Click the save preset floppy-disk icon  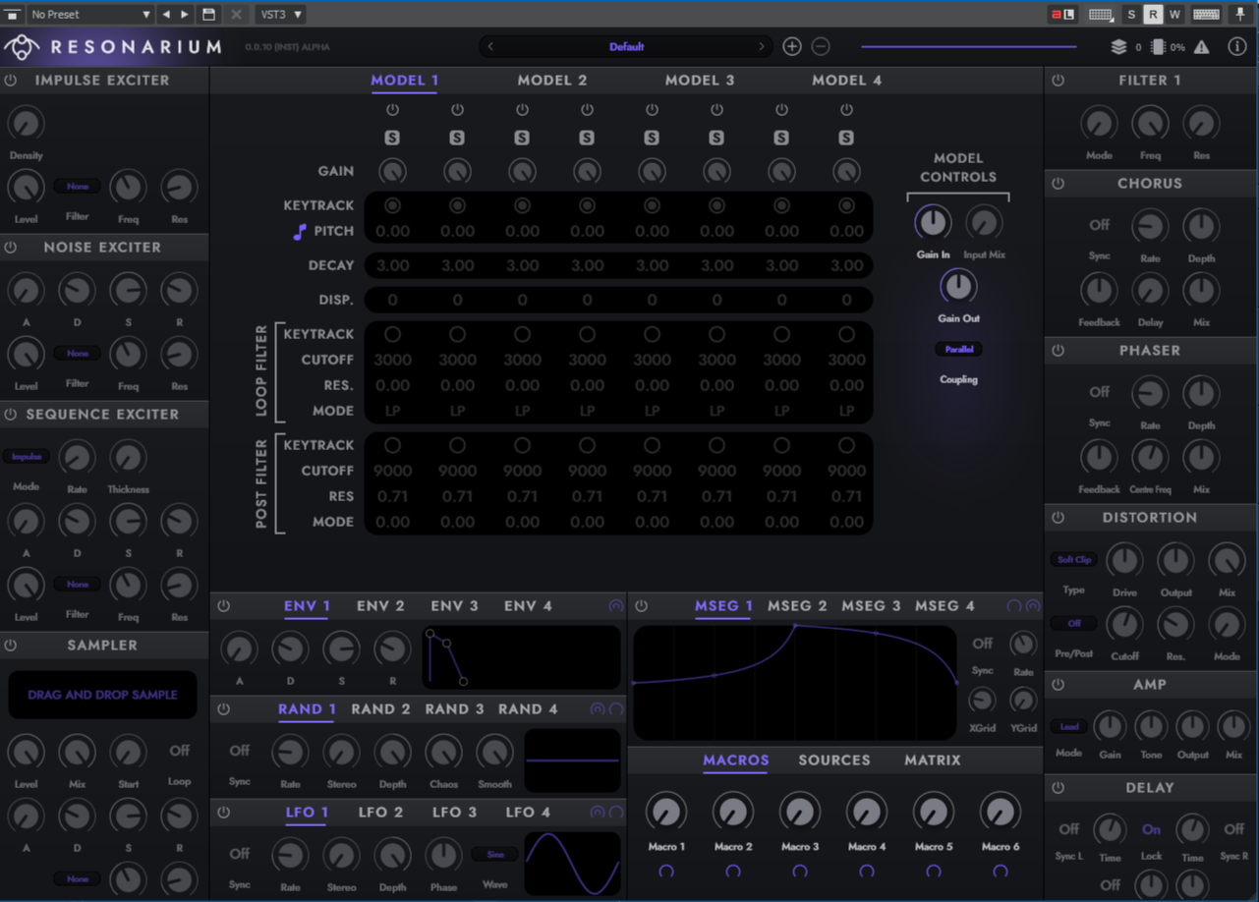[208, 15]
